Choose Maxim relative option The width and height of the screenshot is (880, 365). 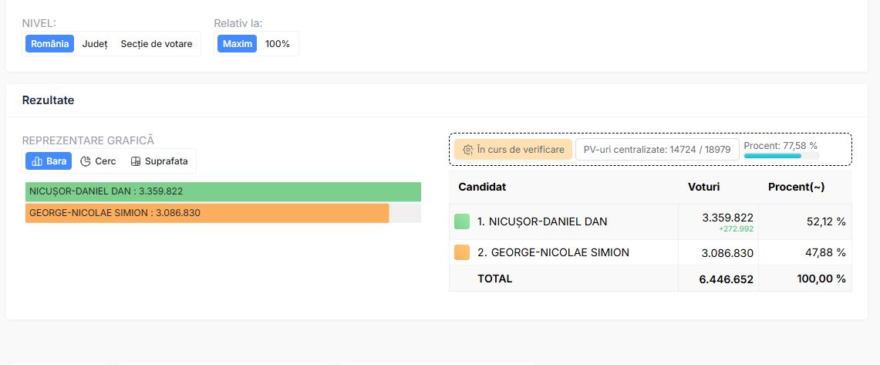tap(237, 44)
